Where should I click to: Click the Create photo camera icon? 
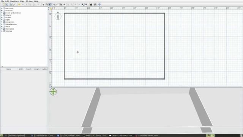point(91,5)
